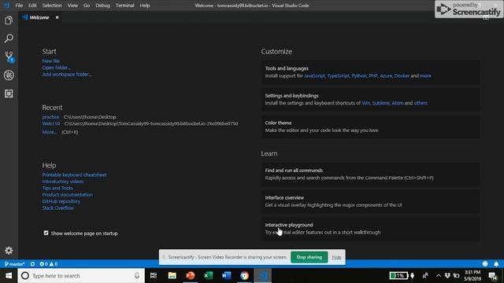The image size is (504, 283).
Task: Open the Source Control view
Action: click(9, 57)
